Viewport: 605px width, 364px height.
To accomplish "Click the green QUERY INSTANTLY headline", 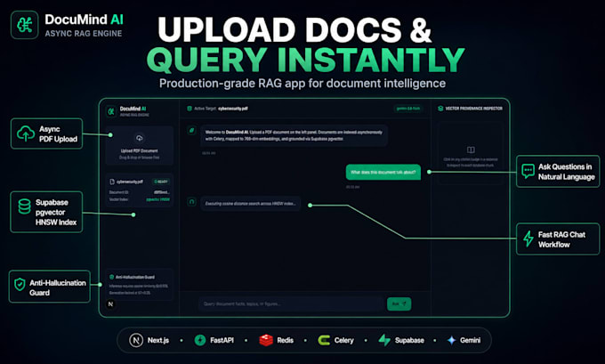I will pyautogui.click(x=305, y=60).
